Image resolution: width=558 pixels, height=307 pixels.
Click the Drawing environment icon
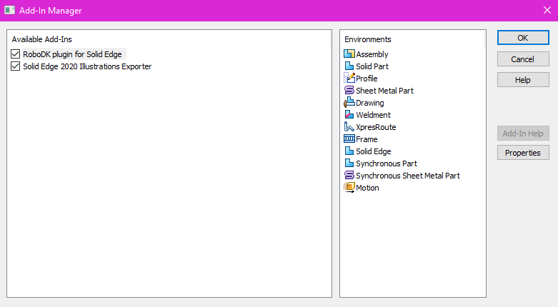pyautogui.click(x=349, y=103)
